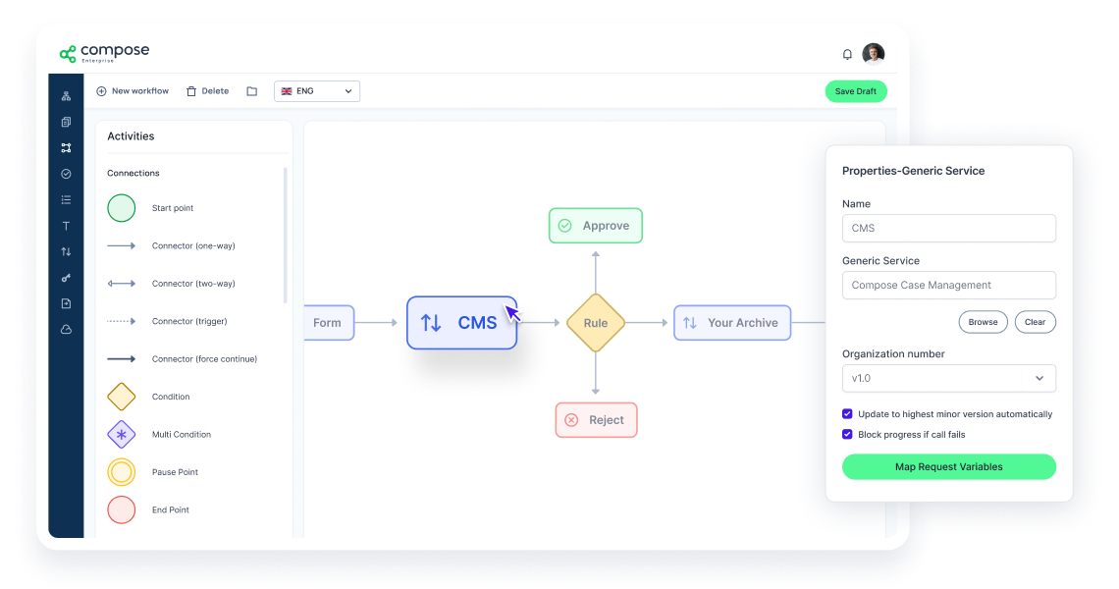Open the notifications bell
1119x589 pixels.
847,54
